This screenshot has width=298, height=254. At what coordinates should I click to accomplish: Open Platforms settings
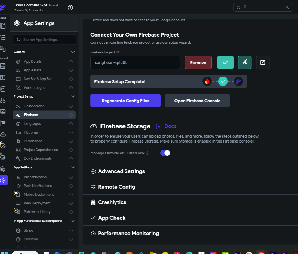(44, 132)
